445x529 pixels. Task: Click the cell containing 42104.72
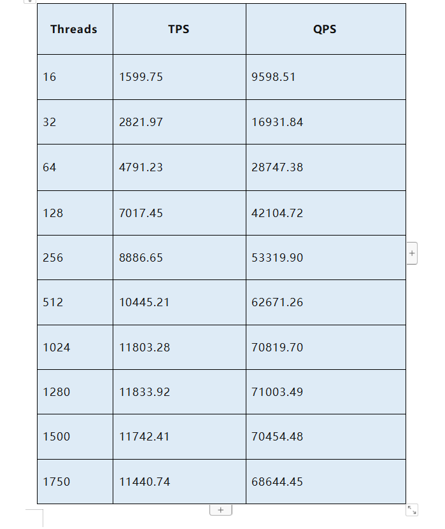click(325, 213)
